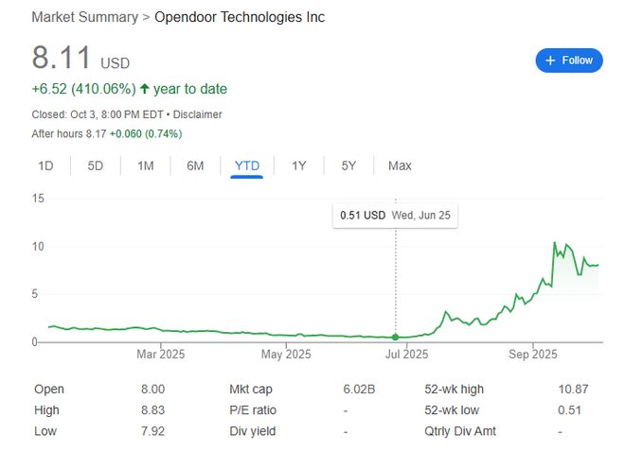Click the After hours 8.17 price
625x452 pixels.
[92, 134]
